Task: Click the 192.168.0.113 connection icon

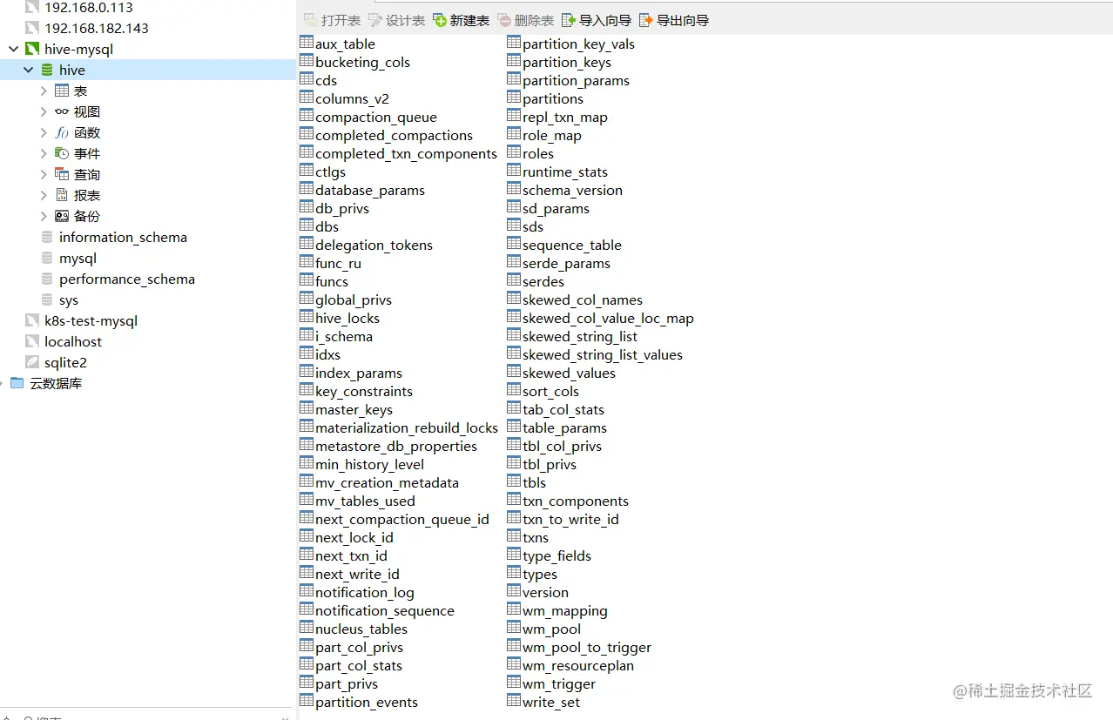Action: (x=32, y=7)
